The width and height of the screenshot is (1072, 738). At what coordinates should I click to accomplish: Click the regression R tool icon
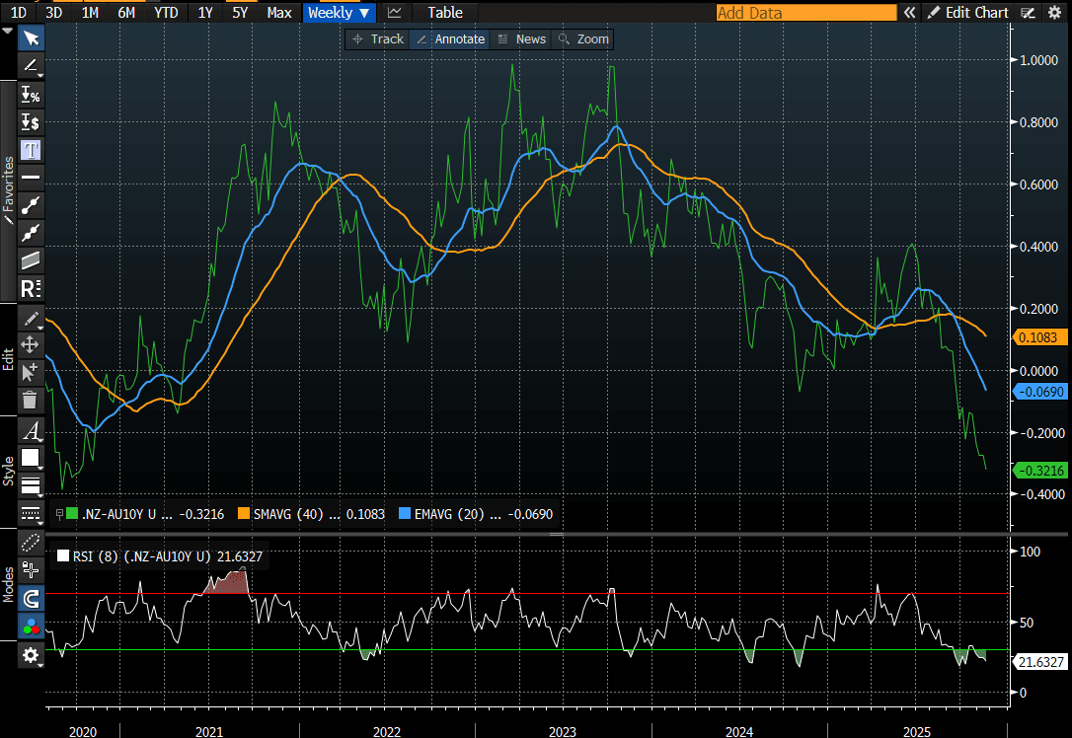[32, 289]
